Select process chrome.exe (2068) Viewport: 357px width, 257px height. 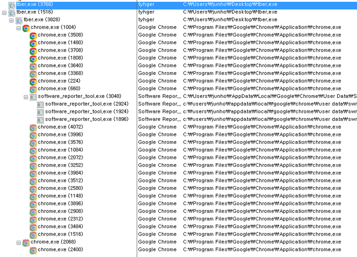point(53,242)
